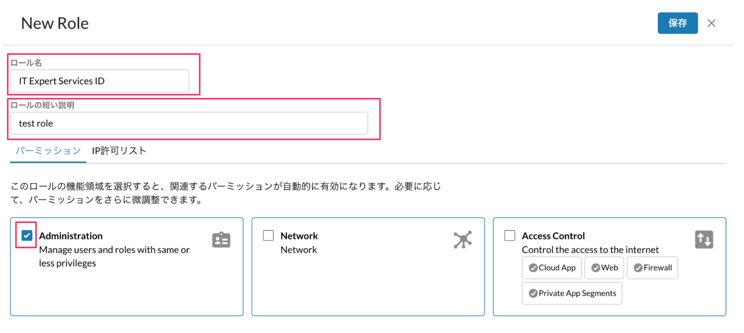Click the New Role heading
Viewport: 744px width, 333px height.
click(x=55, y=23)
